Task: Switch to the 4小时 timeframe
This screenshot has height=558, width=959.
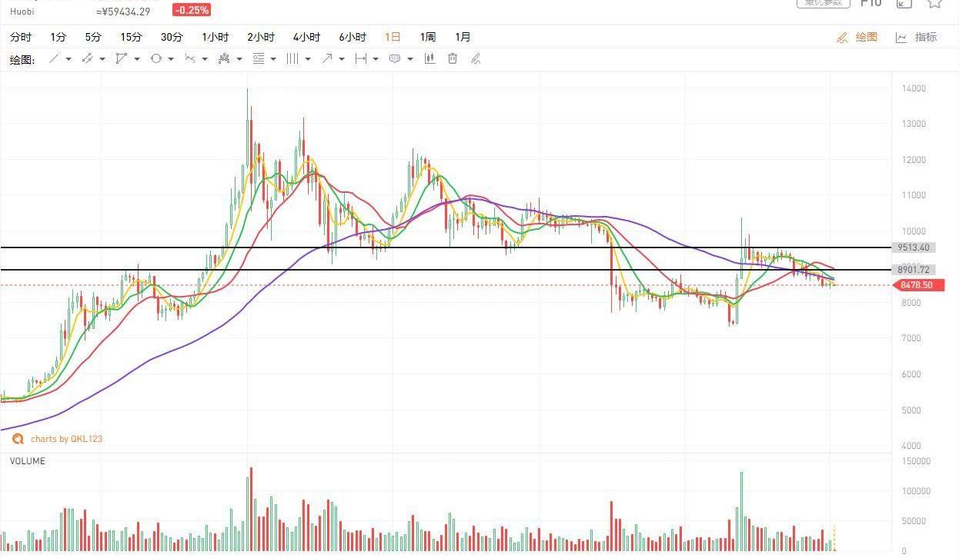Action: click(x=306, y=37)
